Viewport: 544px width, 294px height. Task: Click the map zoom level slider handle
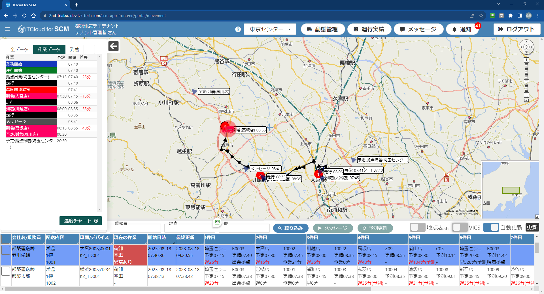[x=526, y=81]
